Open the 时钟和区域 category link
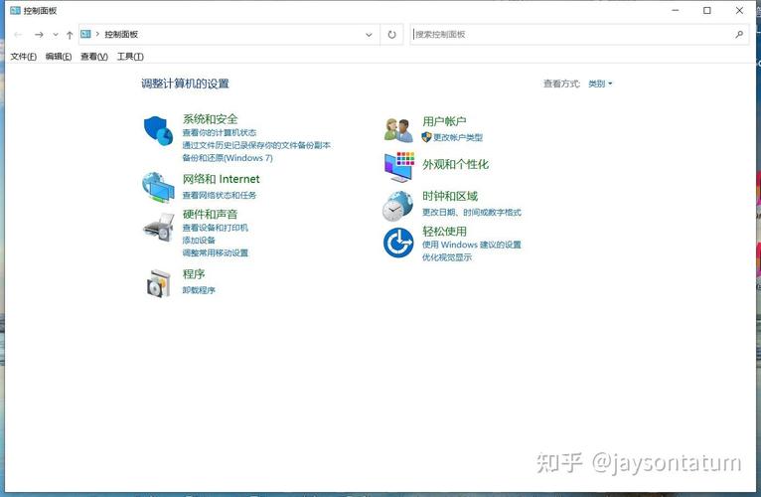This screenshot has width=761, height=497. 450,196
